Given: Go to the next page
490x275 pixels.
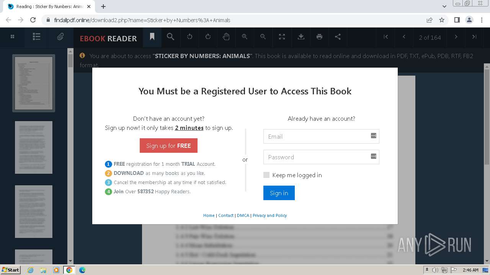Looking at the screenshot, I should pos(456,37).
